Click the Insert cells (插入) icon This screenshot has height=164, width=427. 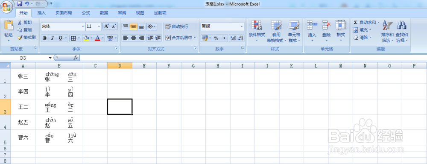[312, 26]
